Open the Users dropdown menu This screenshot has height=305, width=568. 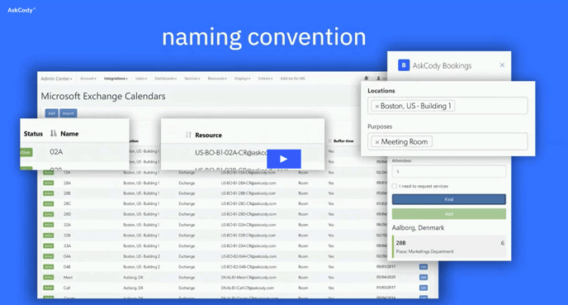(x=141, y=79)
